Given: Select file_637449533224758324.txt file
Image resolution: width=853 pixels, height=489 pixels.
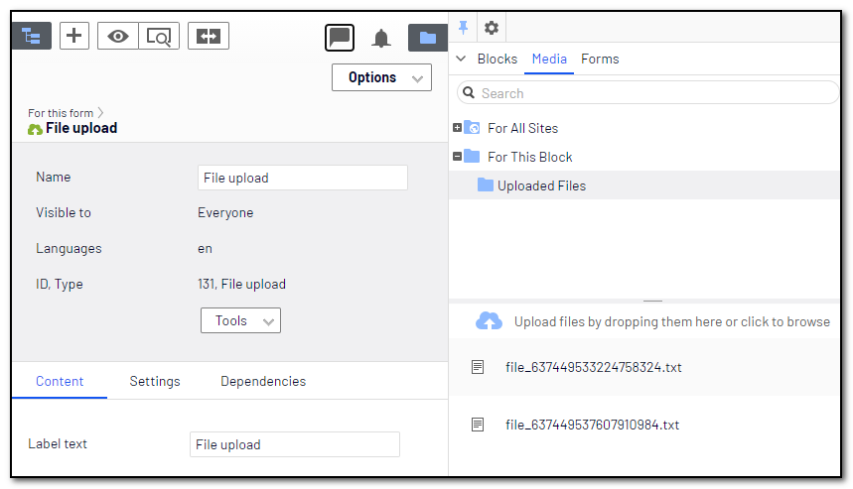Looking at the screenshot, I should 593,367.
